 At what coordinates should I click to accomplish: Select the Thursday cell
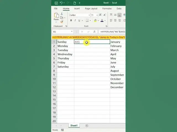pos(66,58)
